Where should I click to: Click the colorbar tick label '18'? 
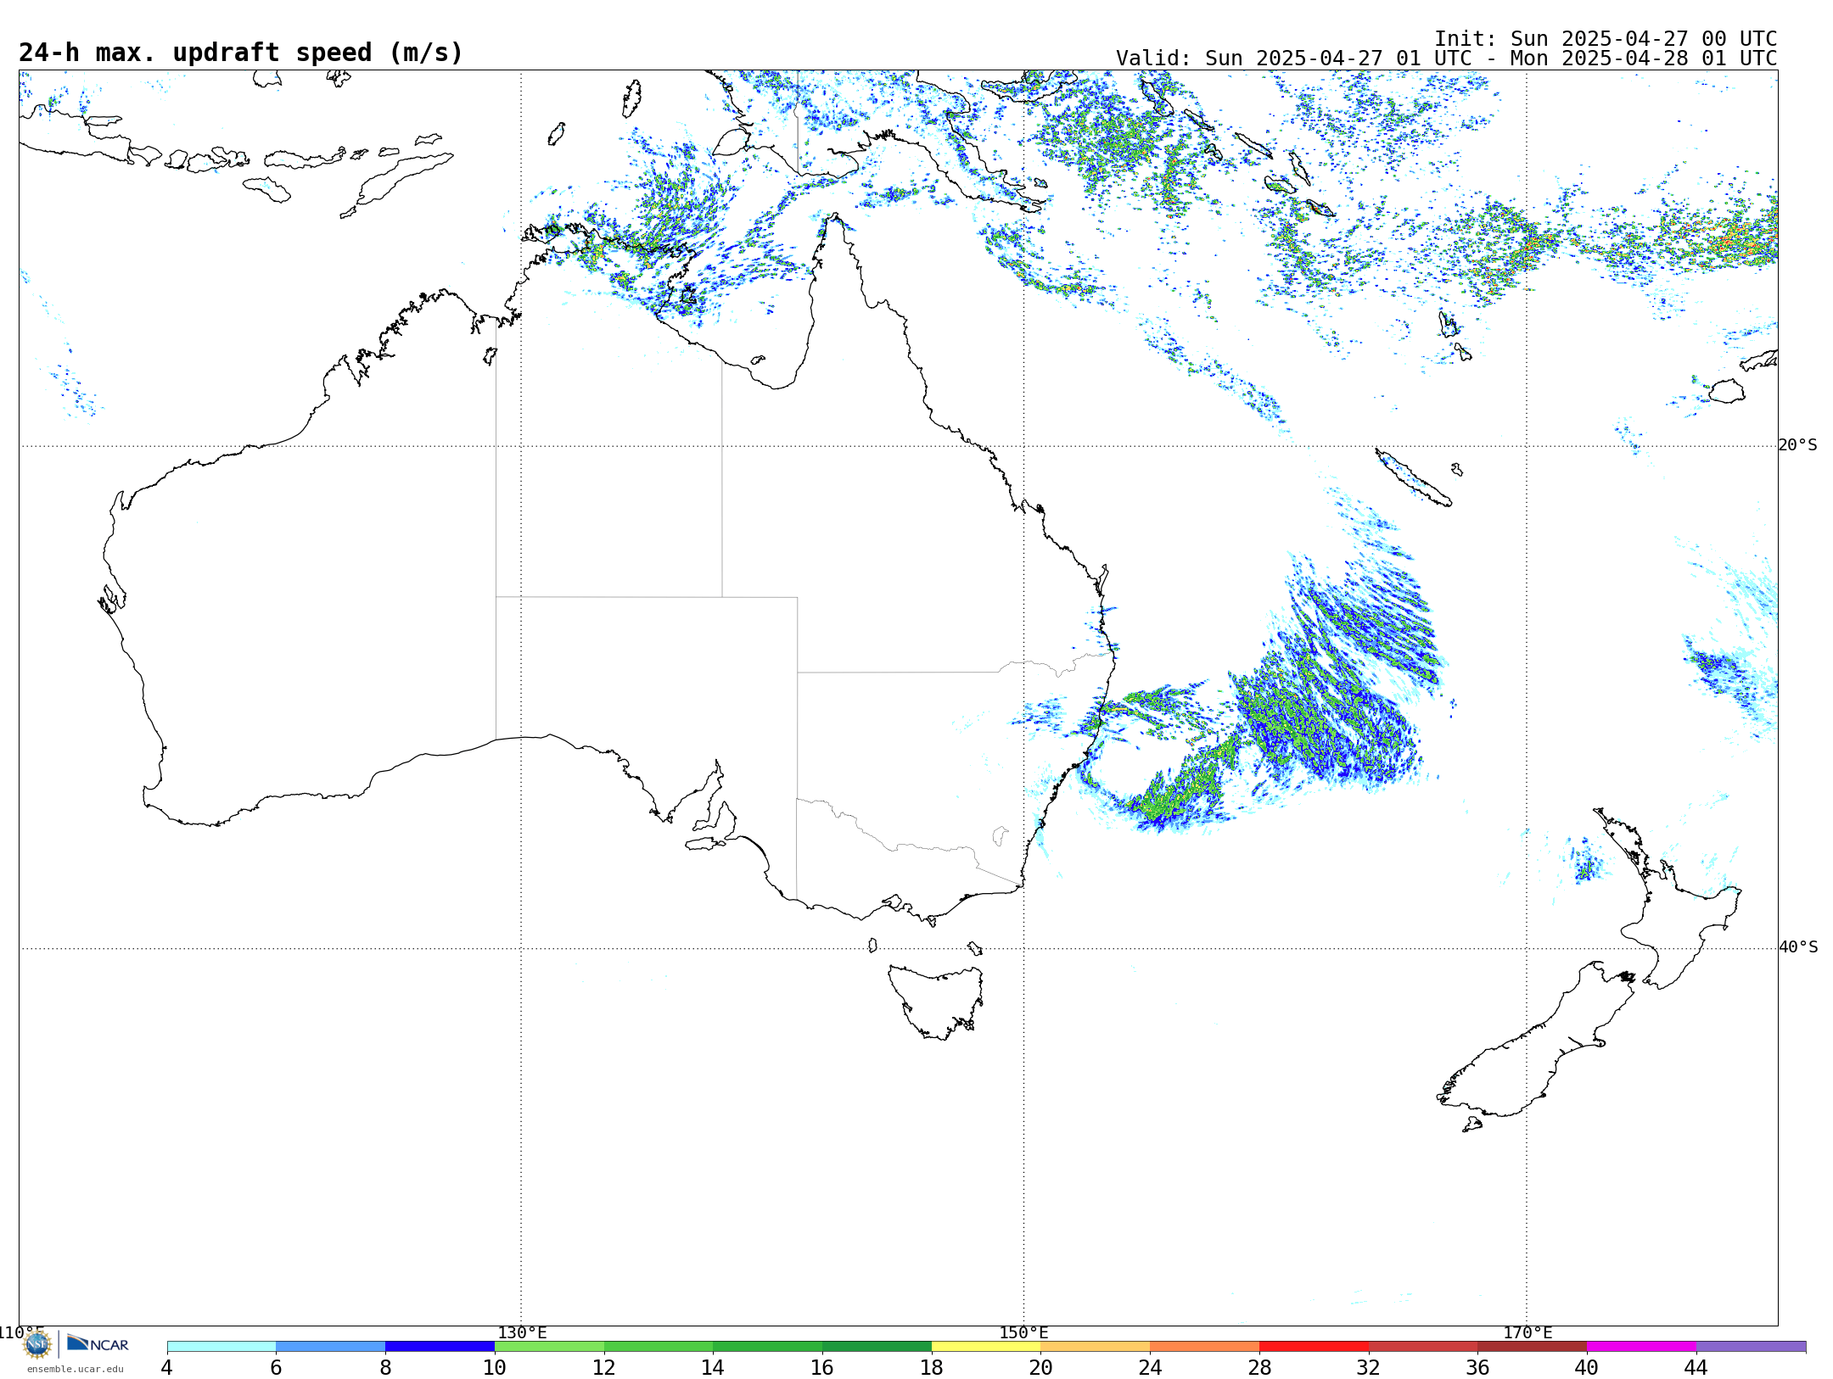click(932, 1368)
